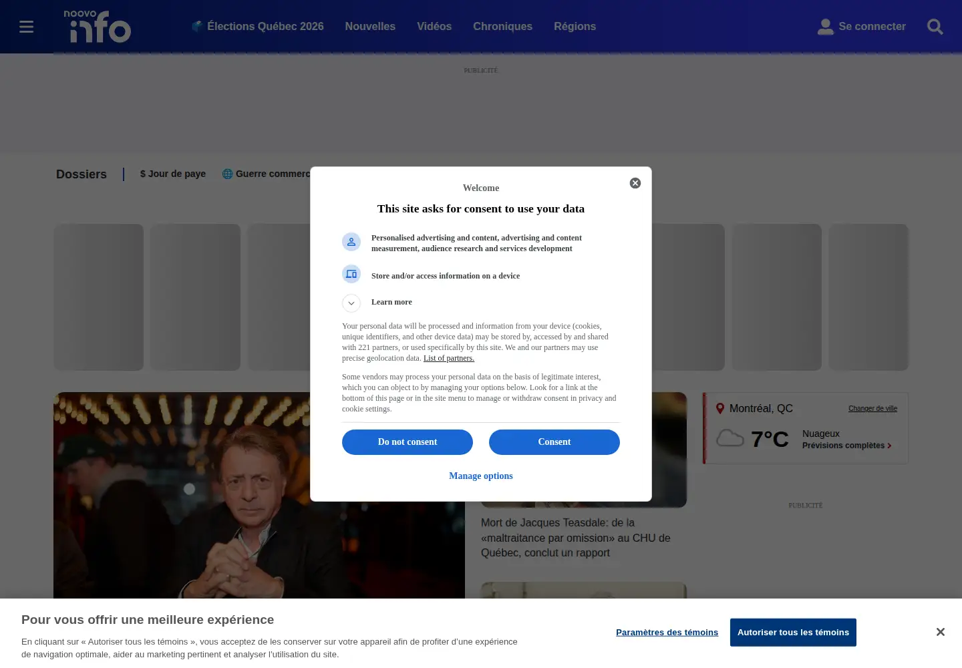Open the Régions menu item
Screen dimensions: 962x668
575,27
